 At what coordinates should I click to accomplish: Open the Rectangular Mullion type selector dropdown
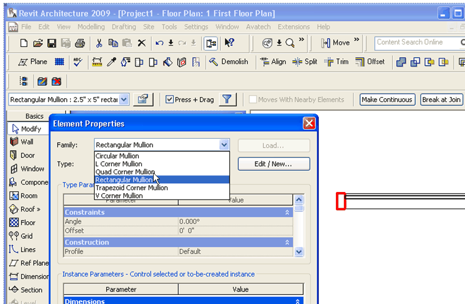(x=124, y=99)
